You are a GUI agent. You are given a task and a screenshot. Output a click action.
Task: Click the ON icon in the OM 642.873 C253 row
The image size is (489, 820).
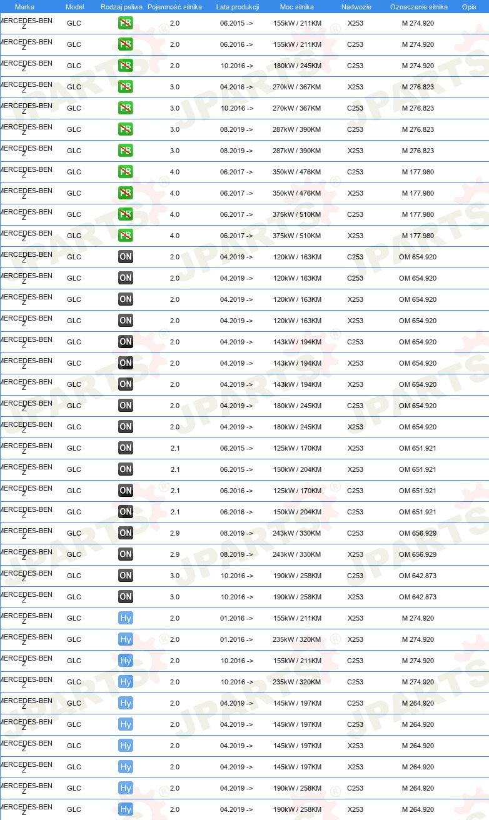[x=126, y=576]
